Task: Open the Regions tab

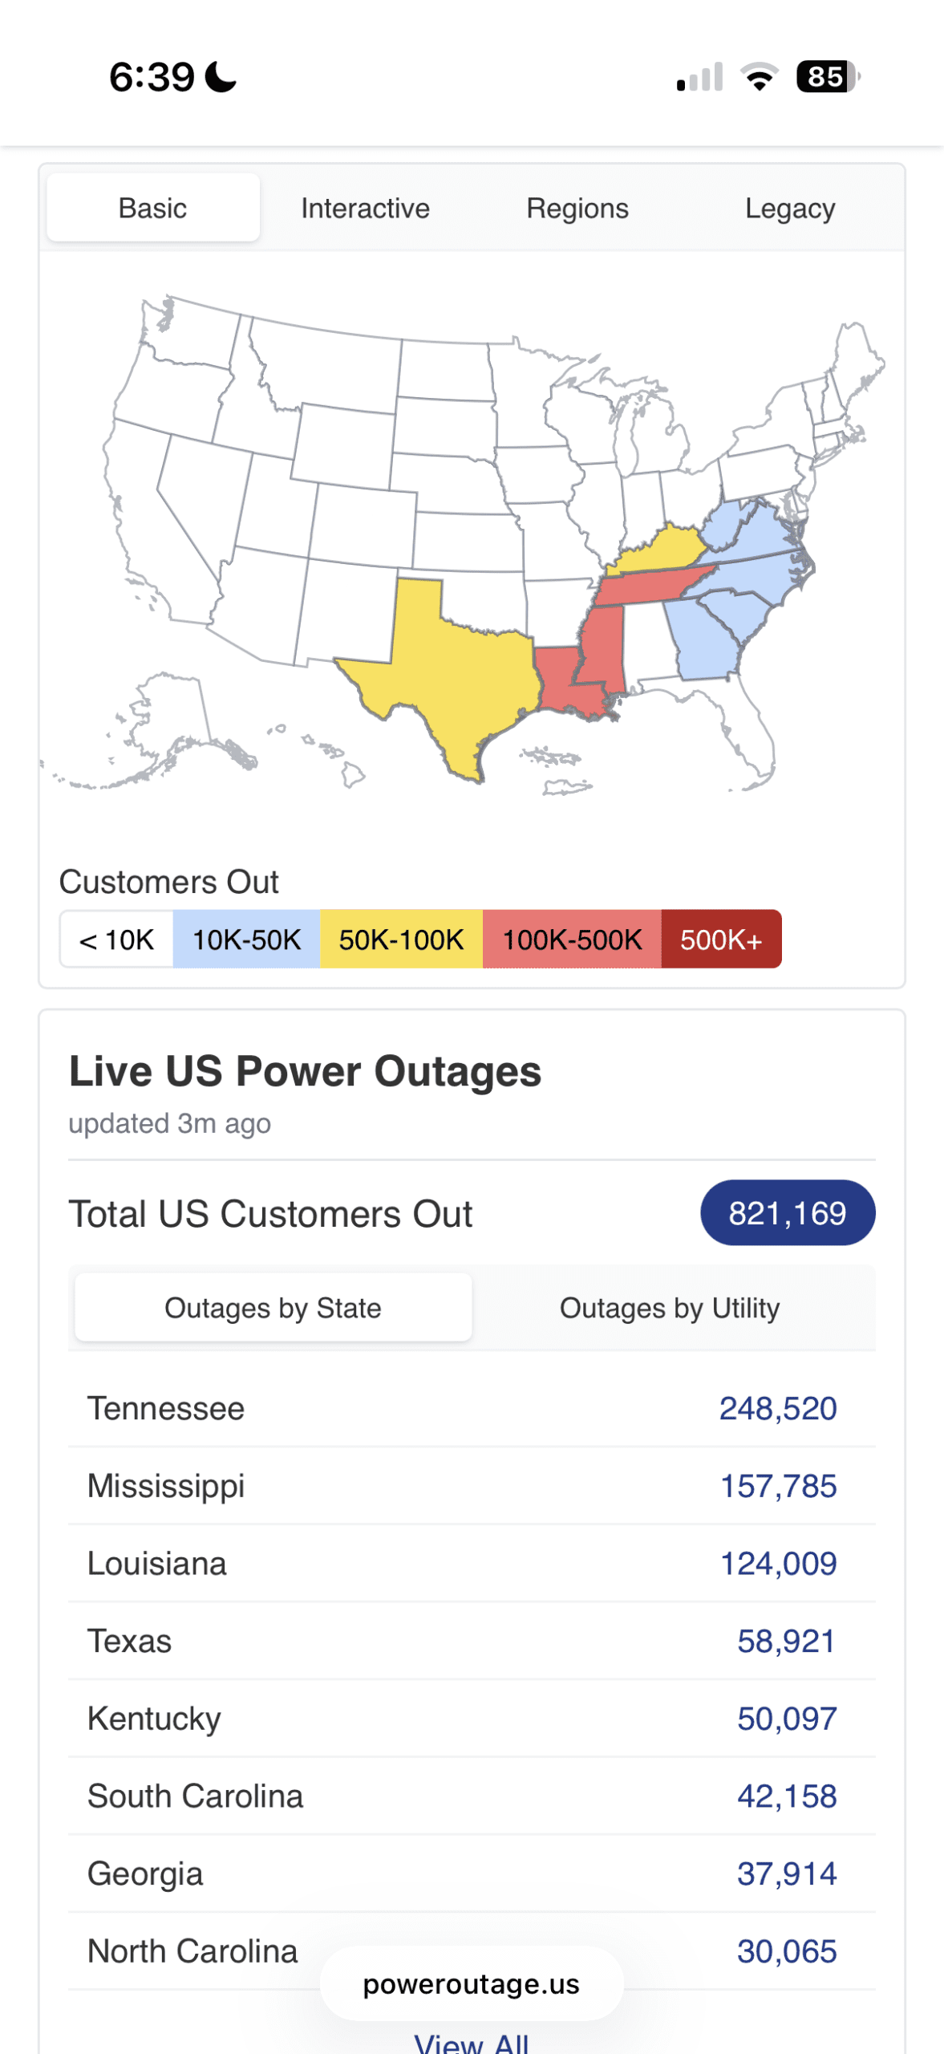Action: tap(577, 209)
